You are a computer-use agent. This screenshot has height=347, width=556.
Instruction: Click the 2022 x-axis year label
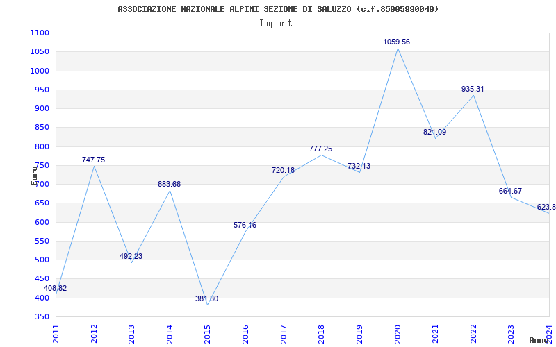click(473, 334)
